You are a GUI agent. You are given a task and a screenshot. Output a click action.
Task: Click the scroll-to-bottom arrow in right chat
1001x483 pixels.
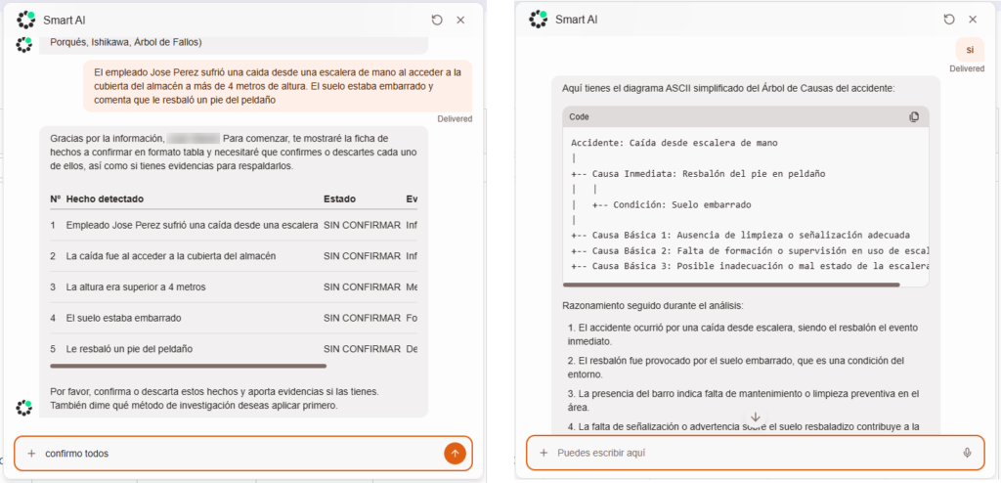coord(756,417)
